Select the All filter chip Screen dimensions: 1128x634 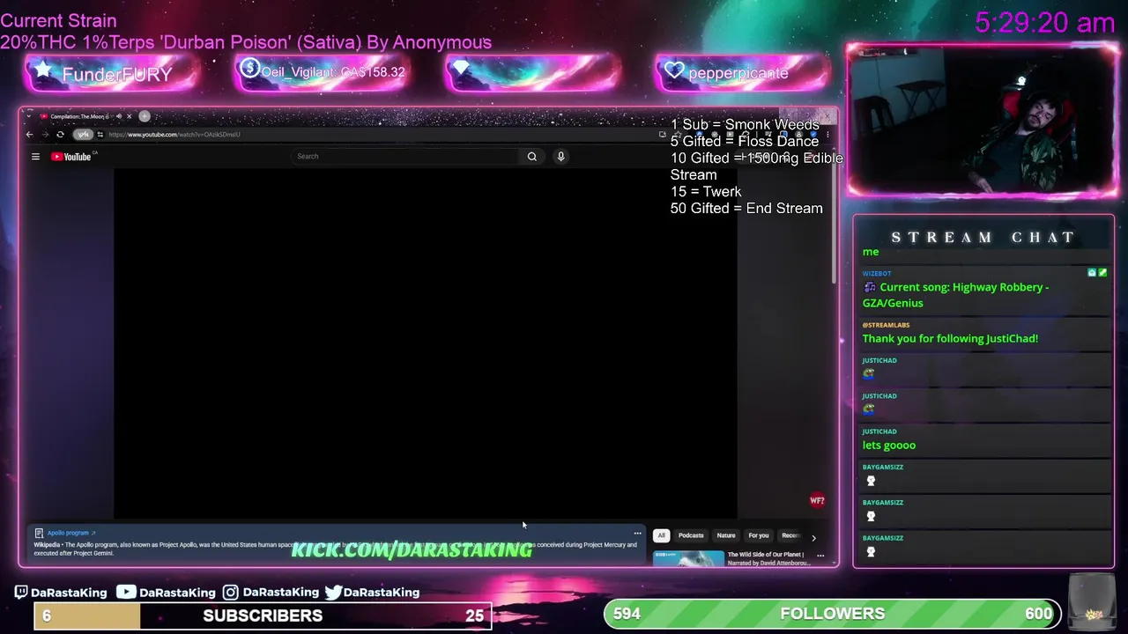pos(661,535)
